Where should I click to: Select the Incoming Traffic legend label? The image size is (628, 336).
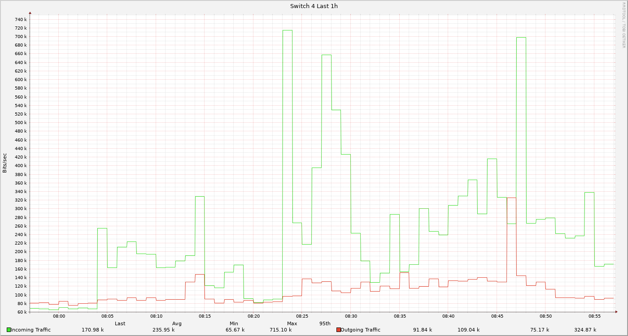31,330
